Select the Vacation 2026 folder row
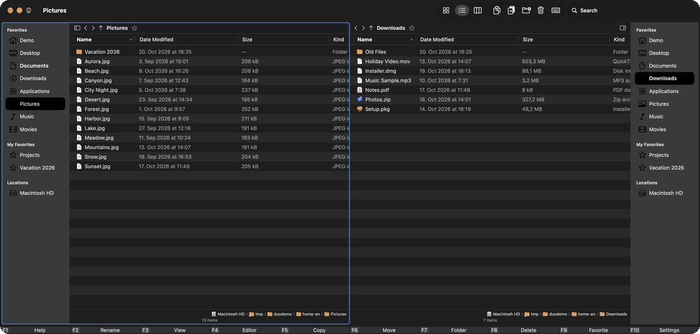700x334 pixels. tap(210, 52)
